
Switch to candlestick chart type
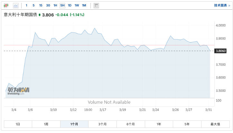[6, 5]
